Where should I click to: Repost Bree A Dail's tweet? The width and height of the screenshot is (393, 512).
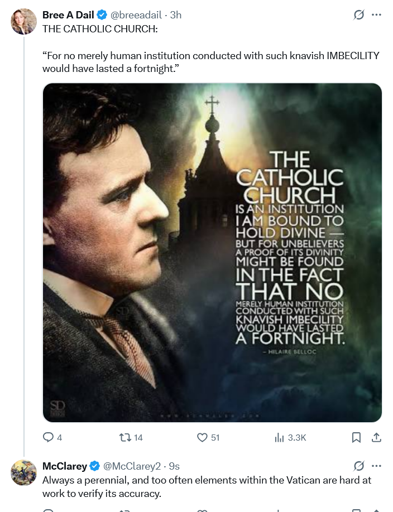126,438
